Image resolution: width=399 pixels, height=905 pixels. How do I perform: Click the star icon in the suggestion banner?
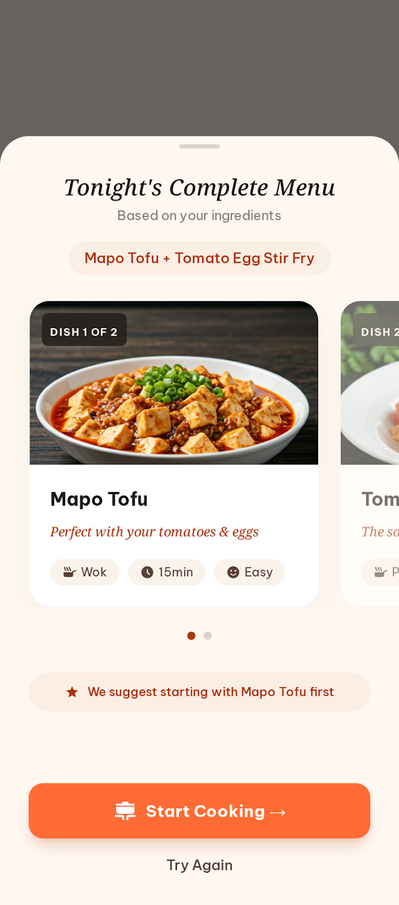[72, 692]
